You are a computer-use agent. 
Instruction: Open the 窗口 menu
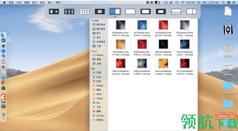tap(50, 3)
